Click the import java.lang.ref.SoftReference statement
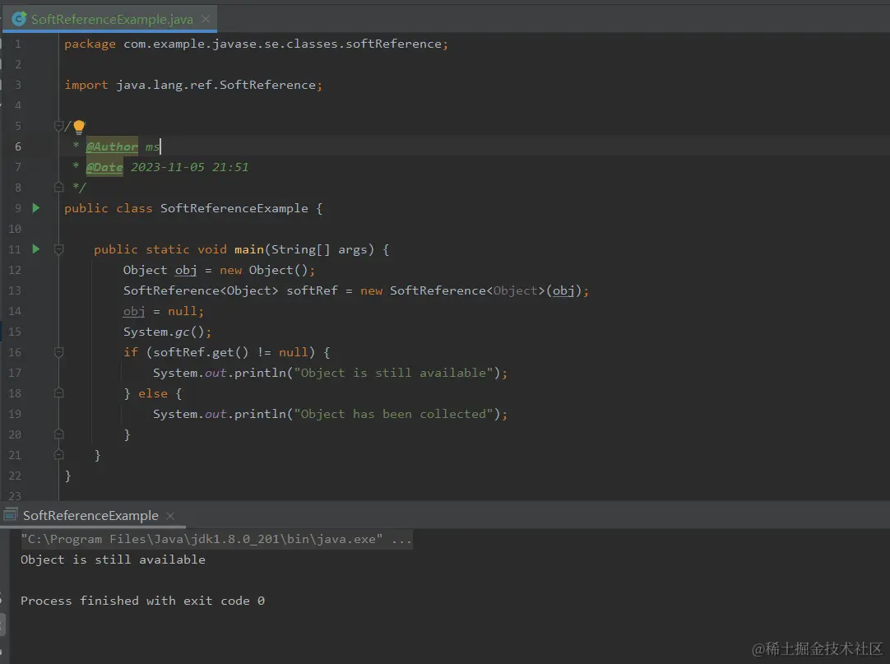Viewport: 890px width, 664px height. [193, 86]
